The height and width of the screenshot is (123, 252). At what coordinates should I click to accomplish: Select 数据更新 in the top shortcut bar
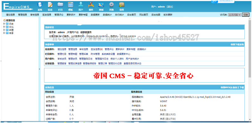[x=95, y=15]
